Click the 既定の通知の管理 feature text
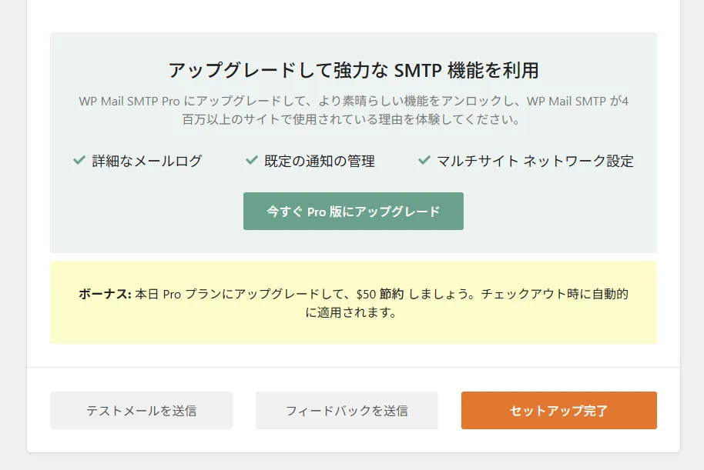Viewport: 704px width, 470px height. [x=320, y=161]
